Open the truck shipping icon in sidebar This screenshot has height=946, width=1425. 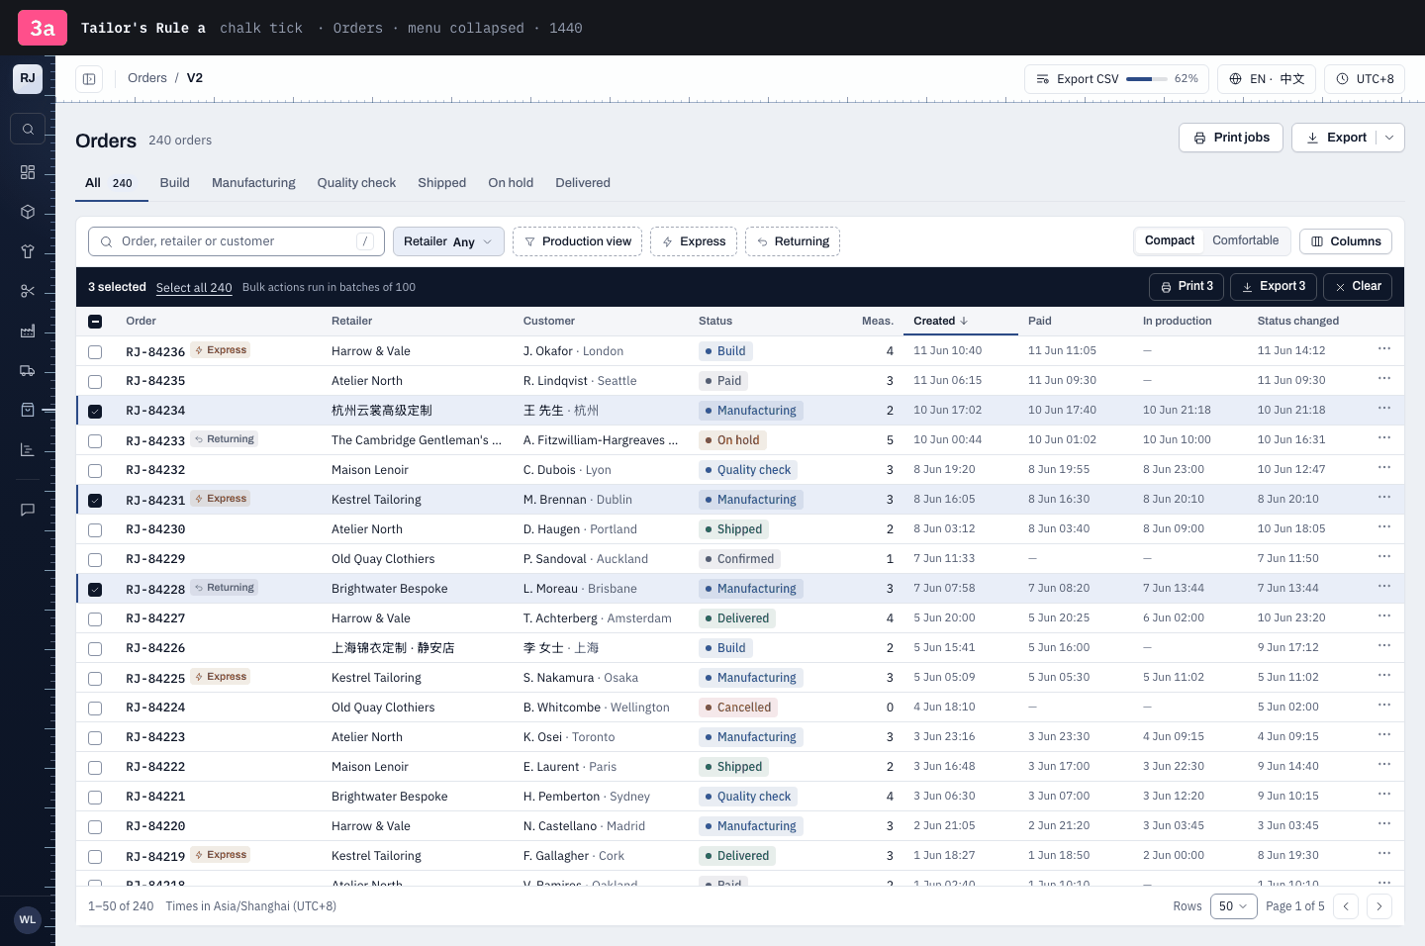pyautogui.click(x=28, y=370)
